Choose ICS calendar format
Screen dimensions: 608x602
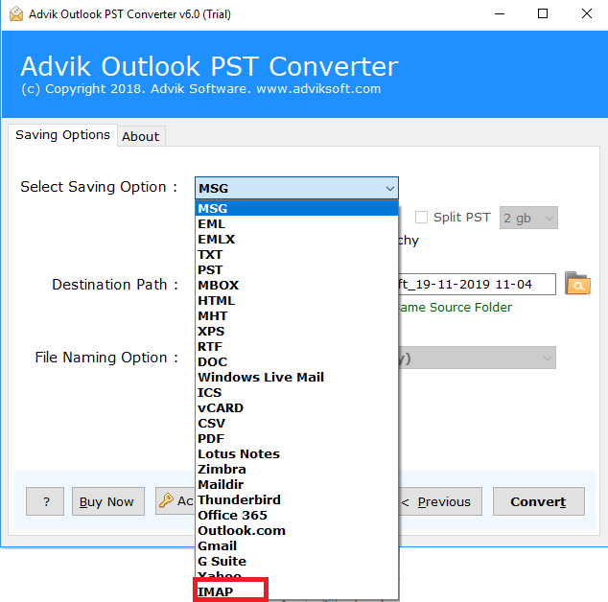(x=296, y=393)
